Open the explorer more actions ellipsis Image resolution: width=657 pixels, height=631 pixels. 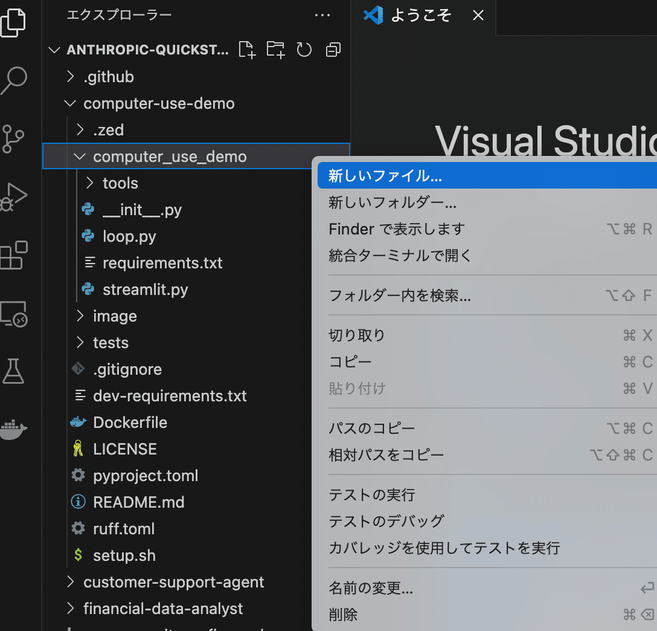(322, 16)
